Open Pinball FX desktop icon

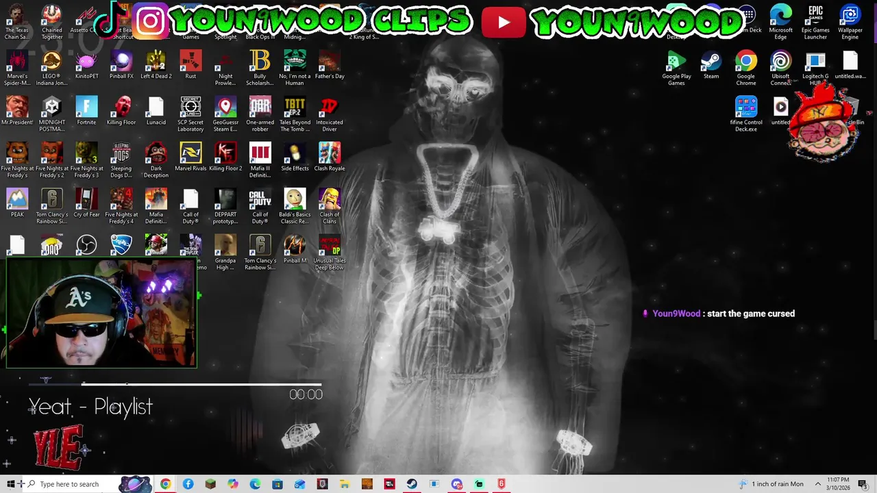[121, 66]
